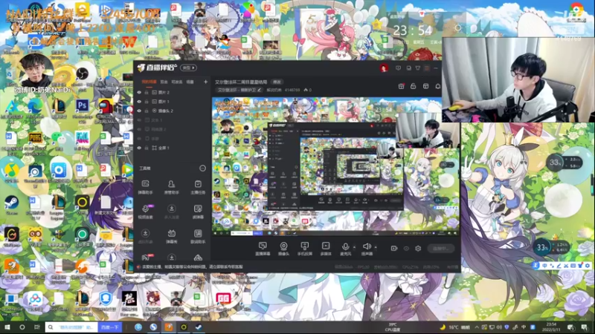595x334 pixels.
Task: Add the 直播屏幕 screen source from the bottom bar
Action: point(263,249)
